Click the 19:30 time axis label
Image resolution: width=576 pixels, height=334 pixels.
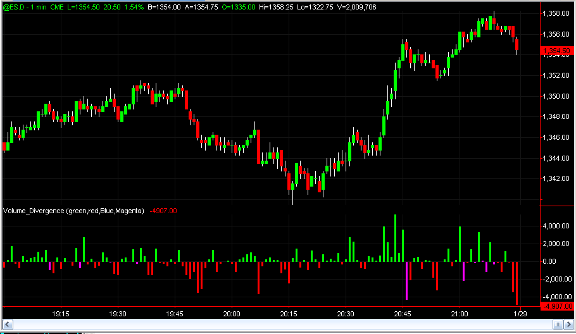click(x=118, y=314)
